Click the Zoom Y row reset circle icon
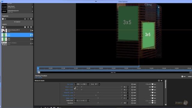192x108 pixels. (132, 90)
